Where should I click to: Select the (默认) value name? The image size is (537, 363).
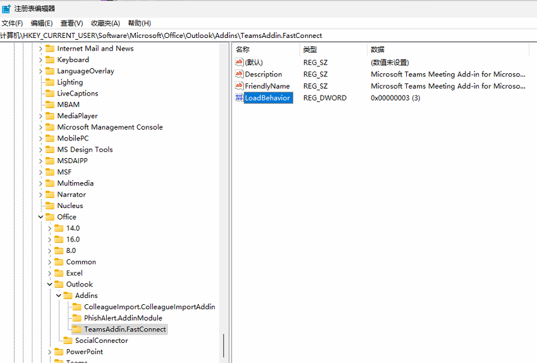tap(254, 63)
